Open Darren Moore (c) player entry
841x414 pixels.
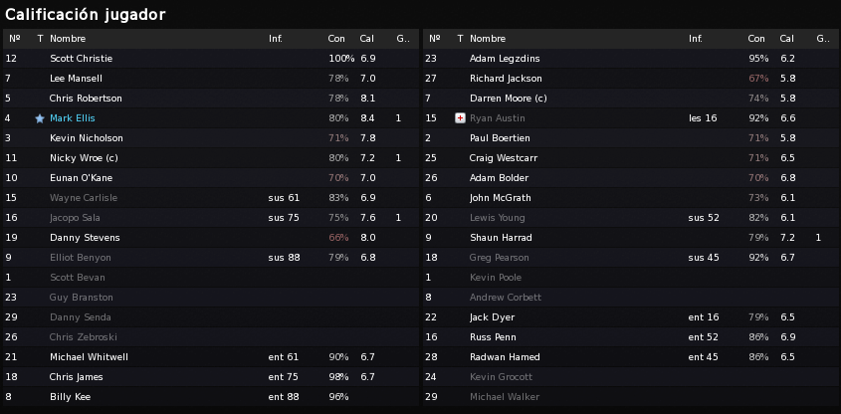point(508,99)
